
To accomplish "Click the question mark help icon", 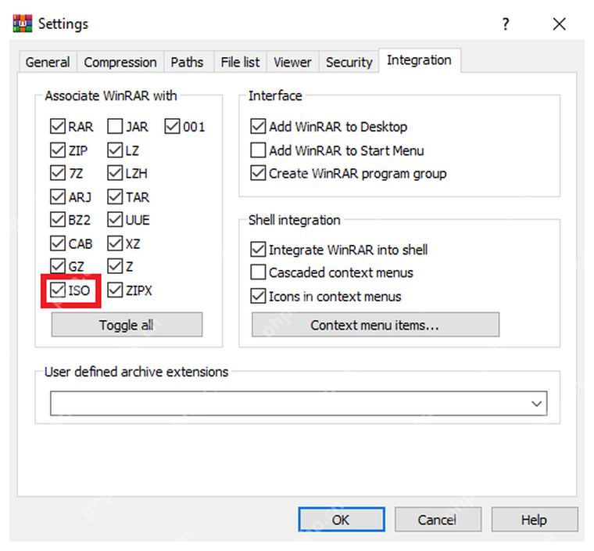I will point(506,24).
